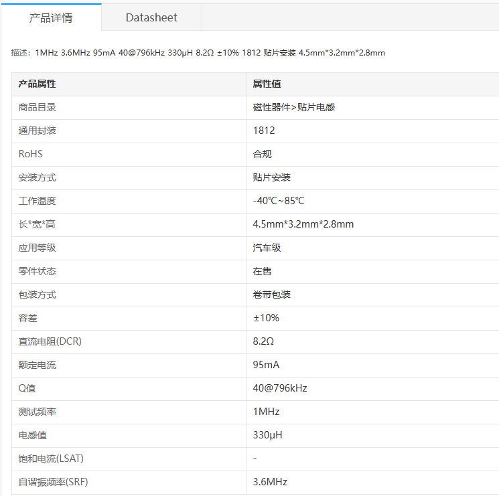
Task: Switch to the Datasheet tab
Action: 151,17
